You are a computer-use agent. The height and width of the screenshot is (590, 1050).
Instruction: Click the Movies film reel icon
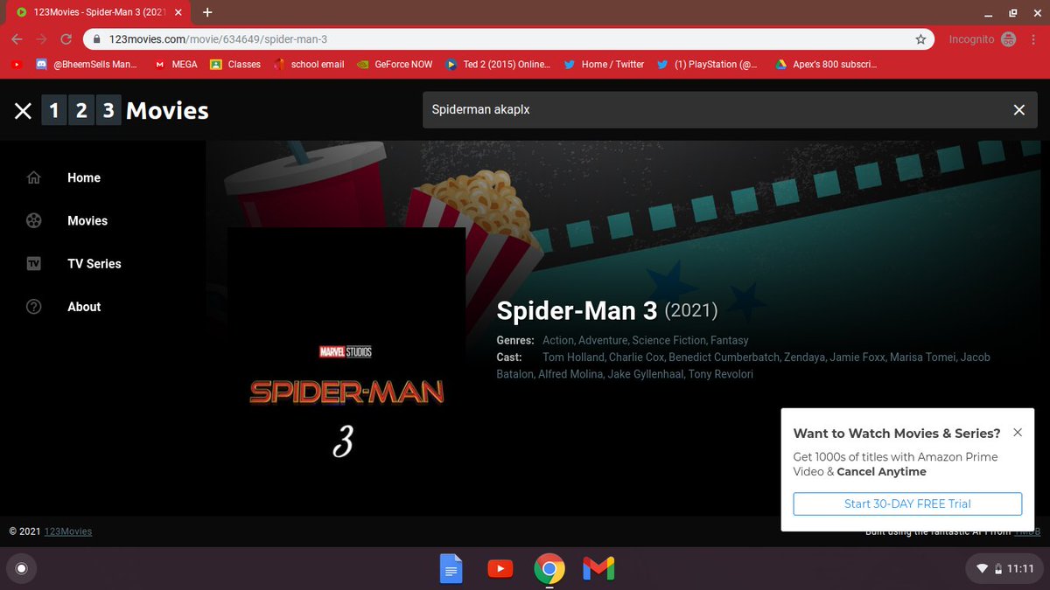point(34,220)
